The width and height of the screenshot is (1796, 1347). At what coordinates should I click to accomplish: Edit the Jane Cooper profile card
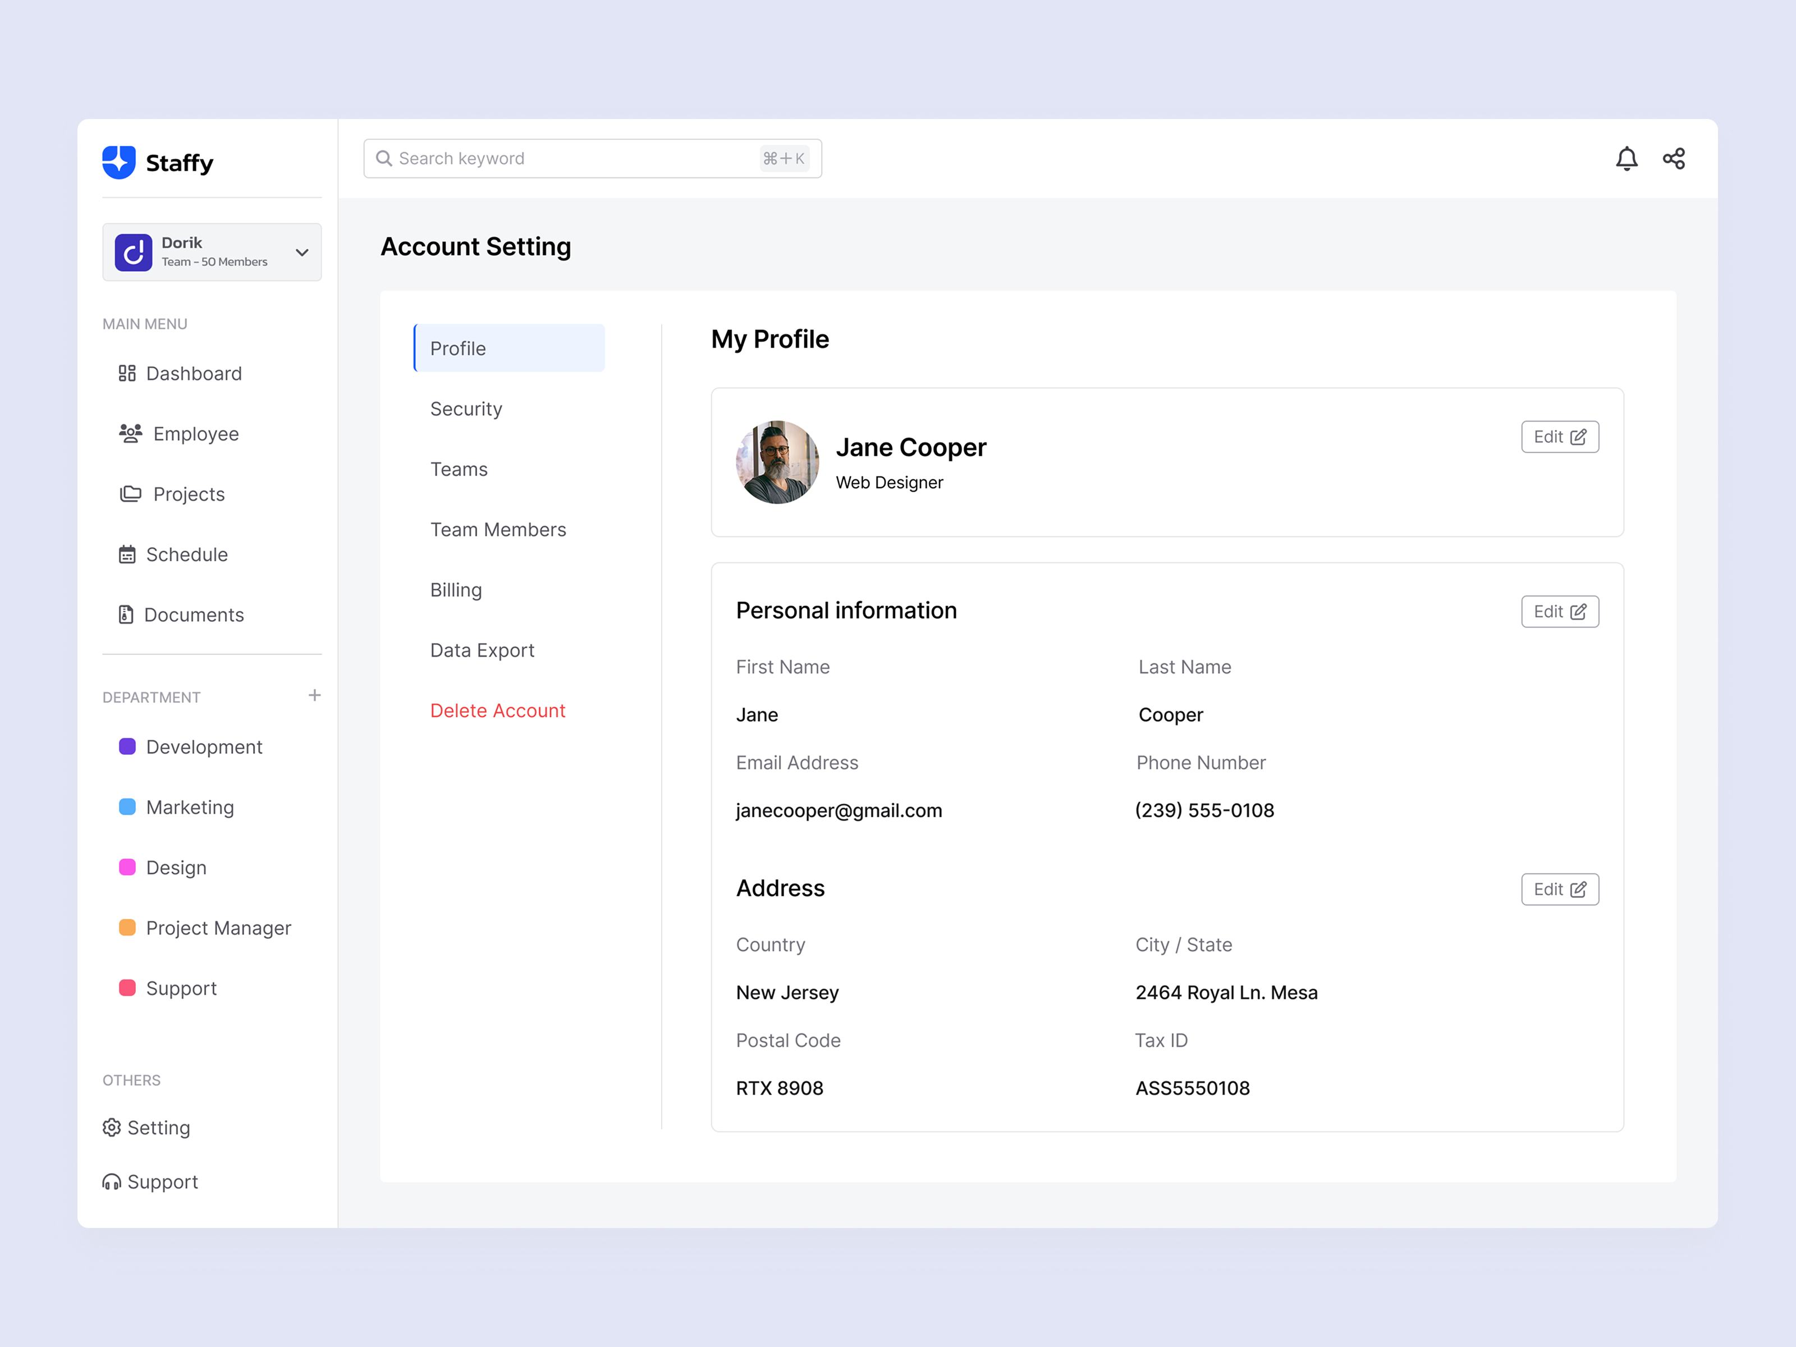point(1559,437)
